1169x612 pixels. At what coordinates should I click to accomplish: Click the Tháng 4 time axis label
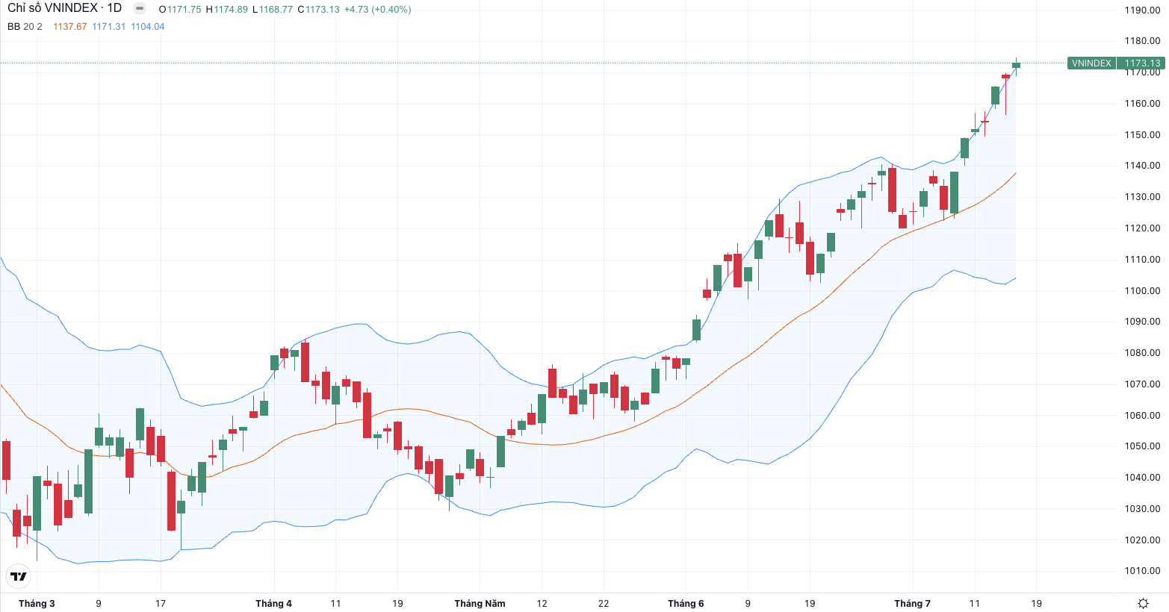click(273, 603)
